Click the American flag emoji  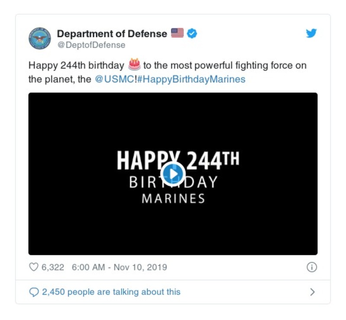point(177,33)
